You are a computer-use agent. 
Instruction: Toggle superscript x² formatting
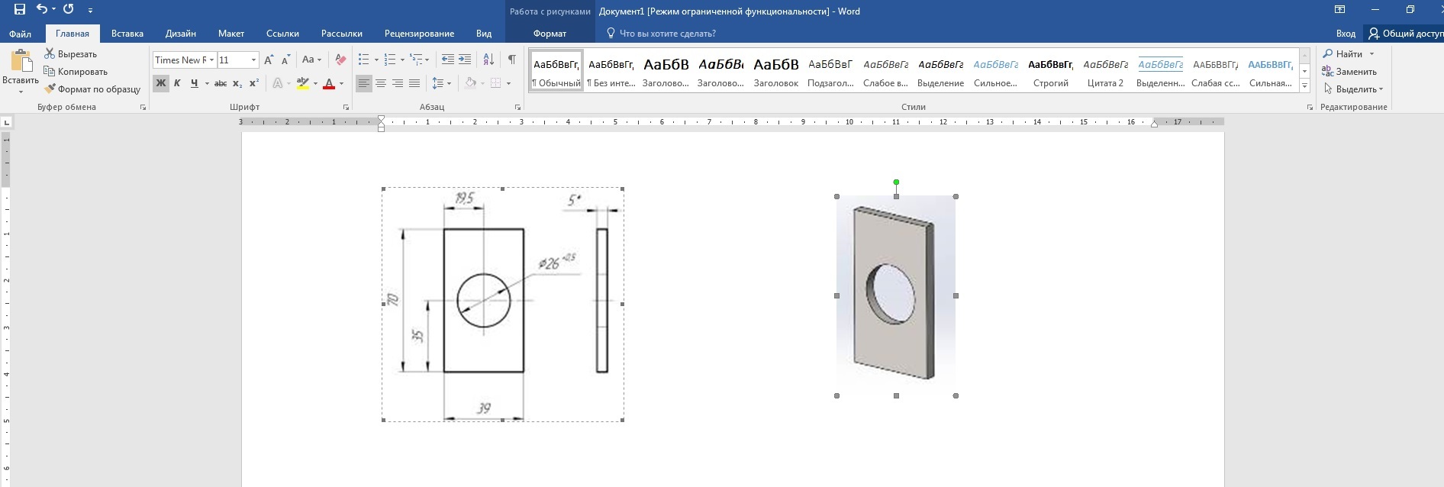(254, 83)
